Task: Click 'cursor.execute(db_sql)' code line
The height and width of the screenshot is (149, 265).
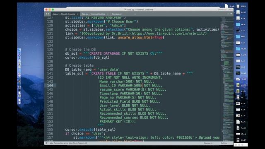Action: 87,58
